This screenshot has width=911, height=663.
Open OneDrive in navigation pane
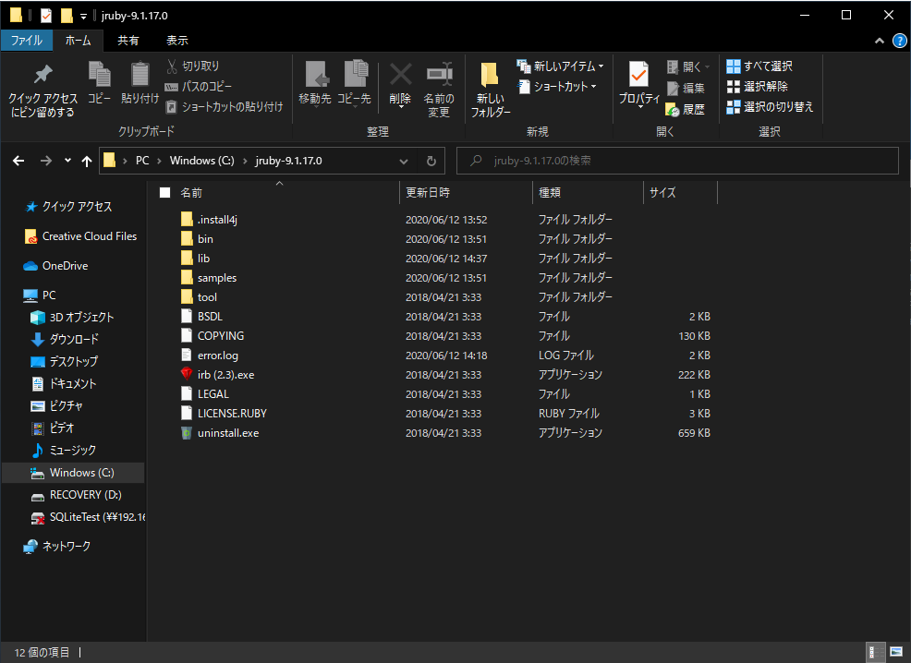55,266
